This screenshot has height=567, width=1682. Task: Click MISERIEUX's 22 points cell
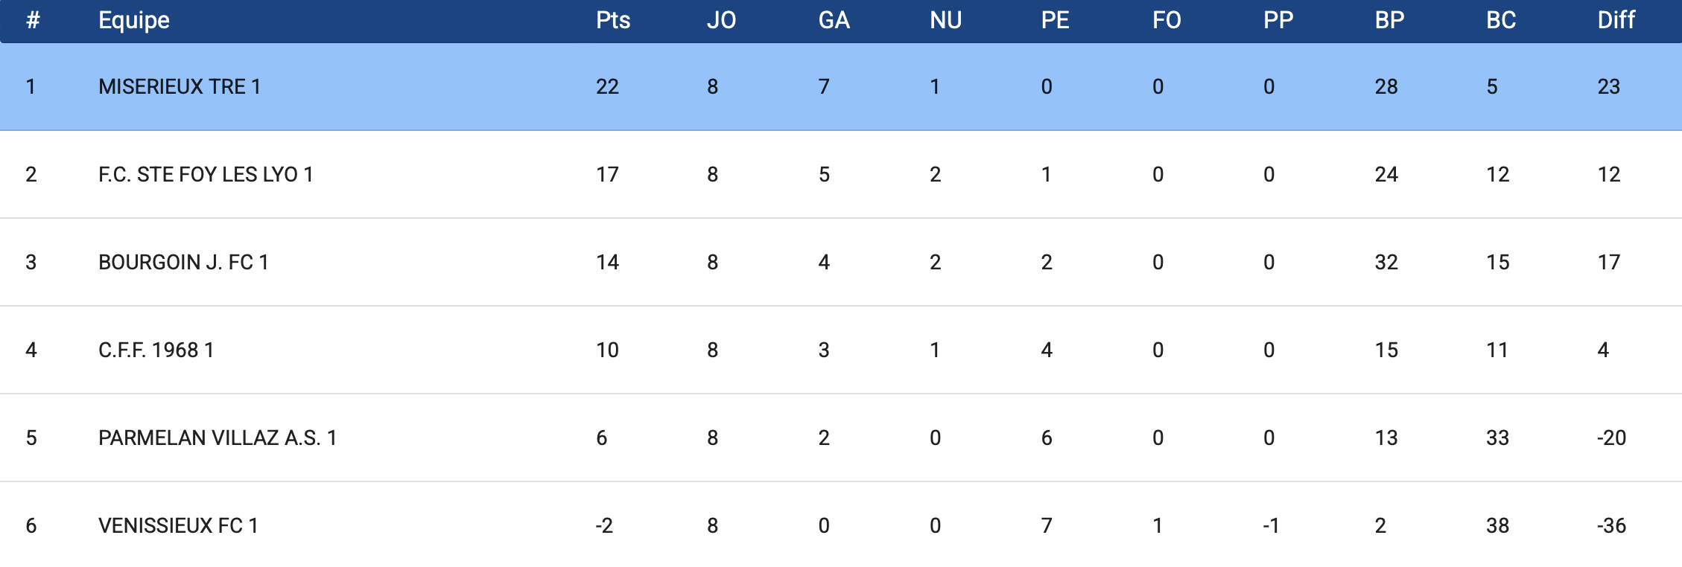tap(608, 86)
